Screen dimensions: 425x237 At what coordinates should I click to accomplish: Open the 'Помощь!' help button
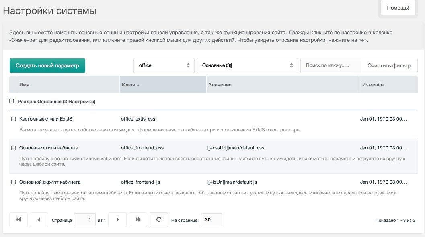point(398,8)
